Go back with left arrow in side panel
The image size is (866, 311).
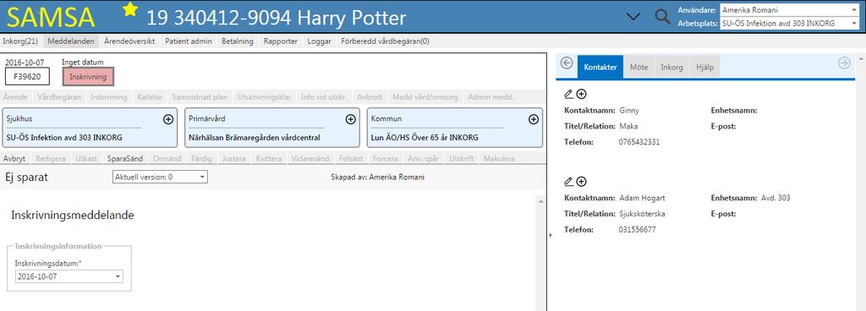pyautogui.click(x=567, y=63)
